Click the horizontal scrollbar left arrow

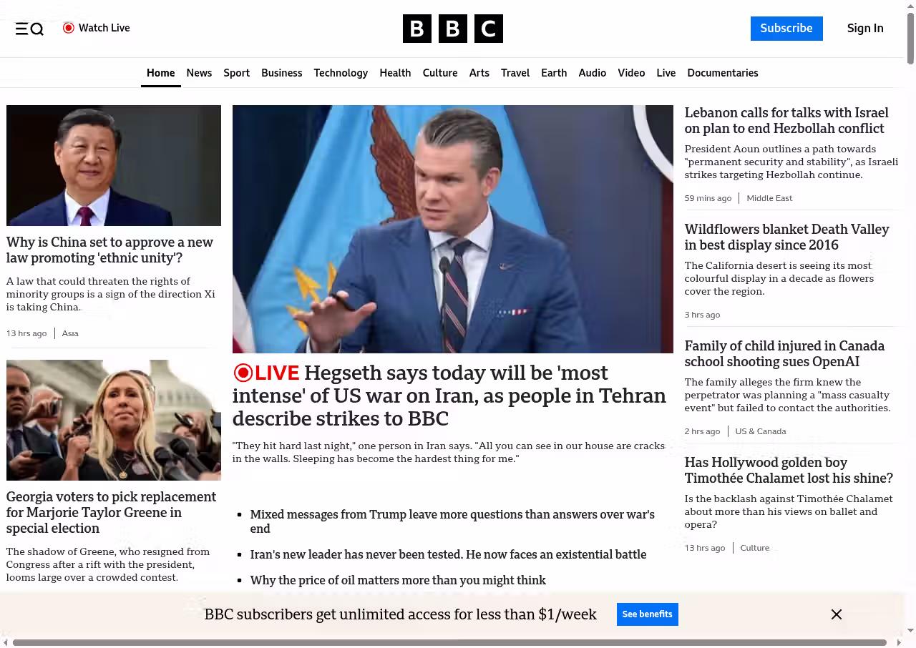pos(6,642)
